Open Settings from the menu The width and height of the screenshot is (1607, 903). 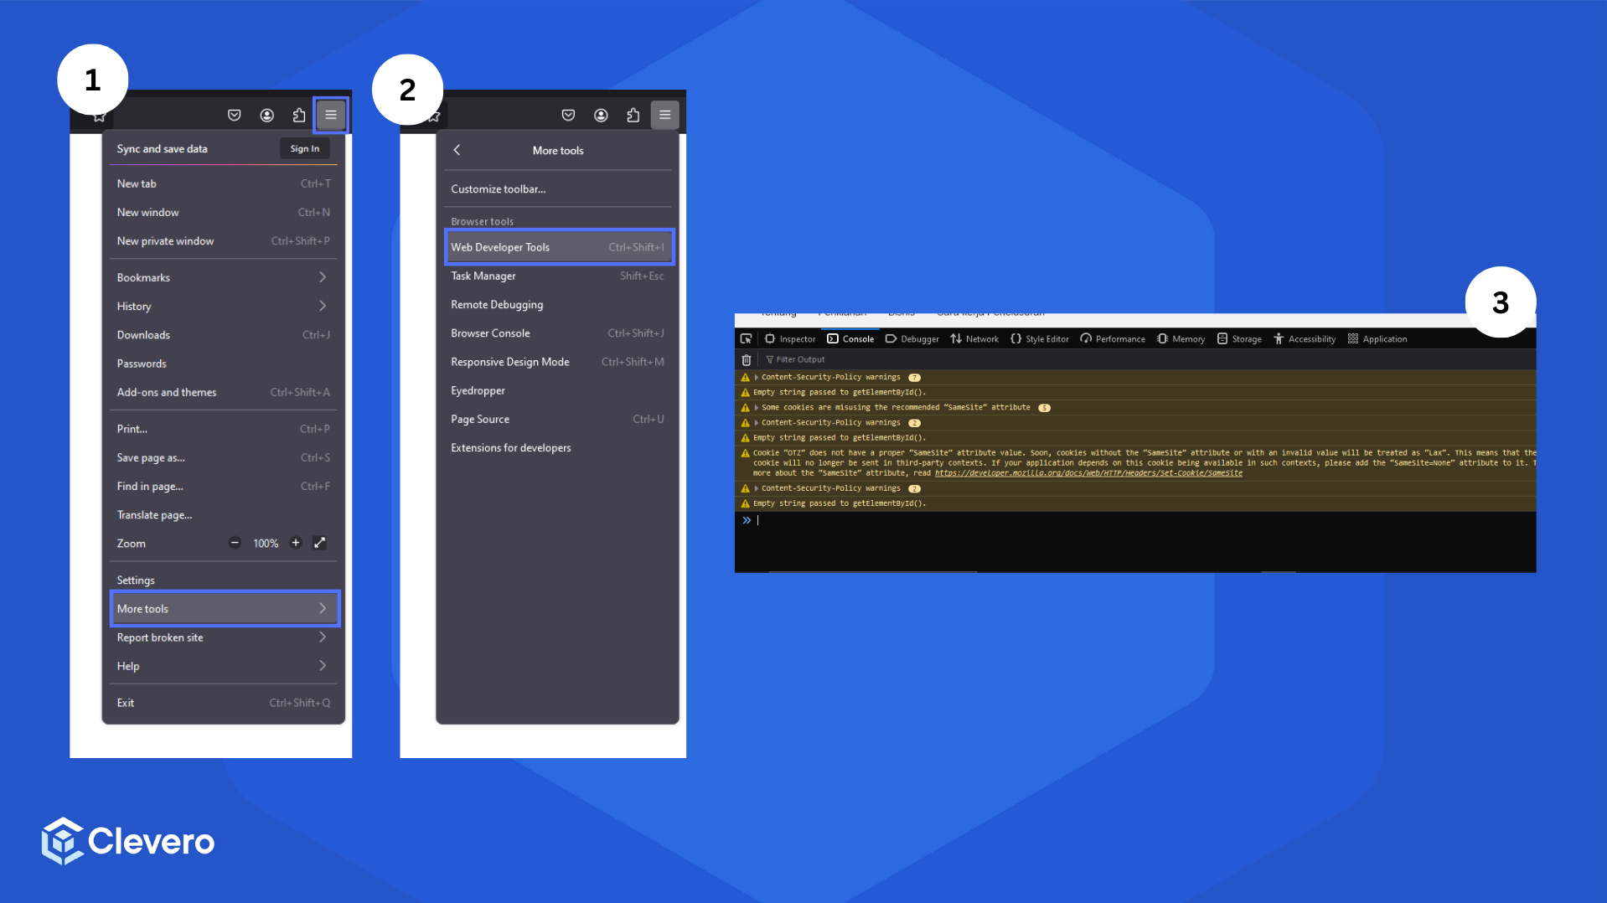(224, 580)
